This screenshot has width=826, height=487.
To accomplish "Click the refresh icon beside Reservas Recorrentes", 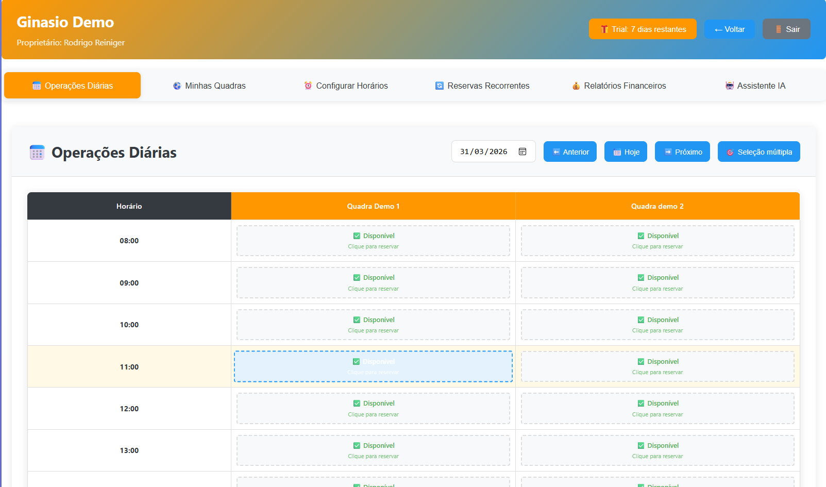I will point(439,86).
